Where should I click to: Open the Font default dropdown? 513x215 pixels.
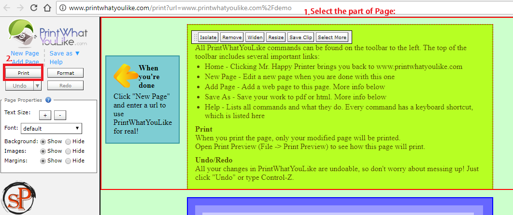[x=51, y=129]
